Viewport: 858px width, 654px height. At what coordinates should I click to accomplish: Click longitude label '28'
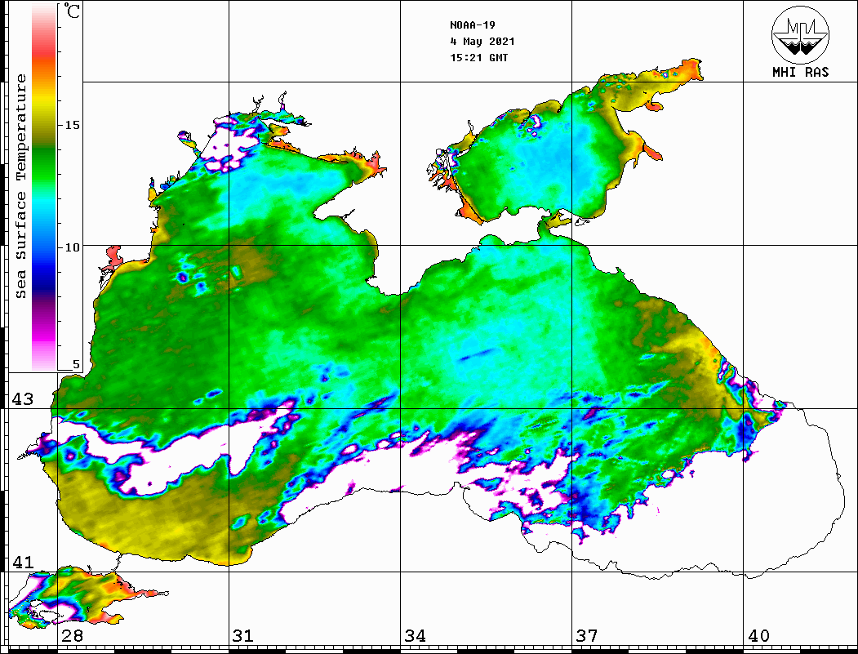point(72,636)
